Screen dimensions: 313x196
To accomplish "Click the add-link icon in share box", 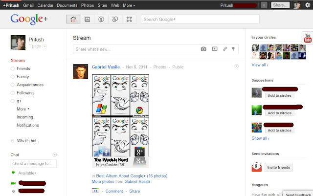I will 225,49.
